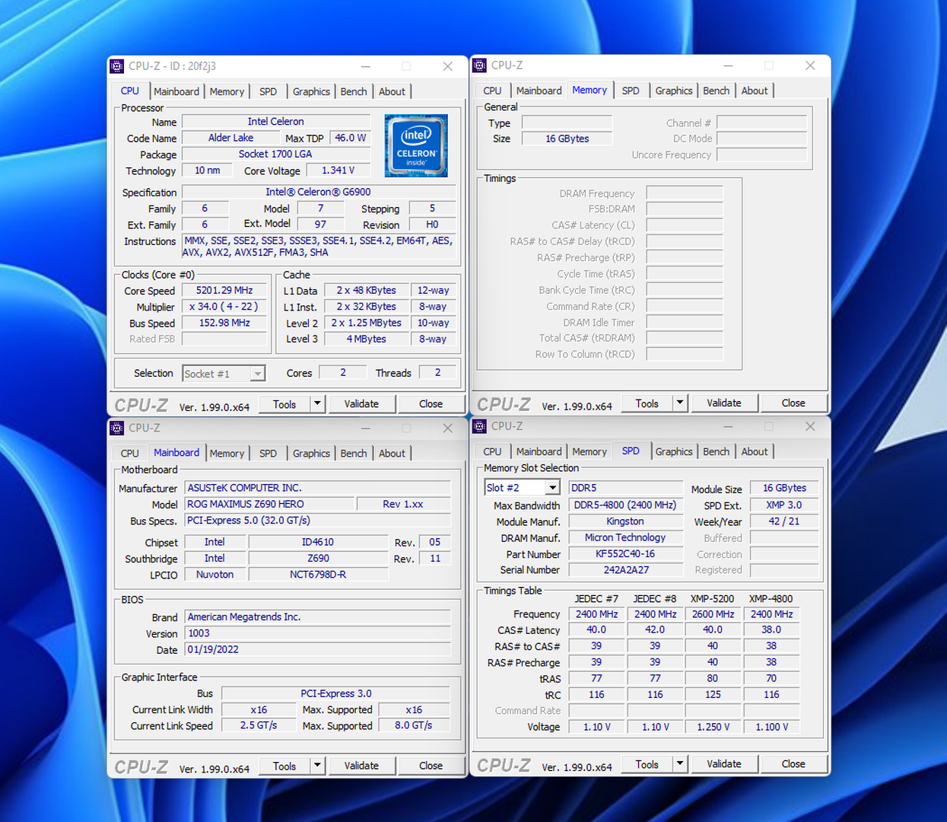This screenshot has width=947, height=822.
Task: Click the Core Voltage 1.341 V value
Action: point(338,170)
